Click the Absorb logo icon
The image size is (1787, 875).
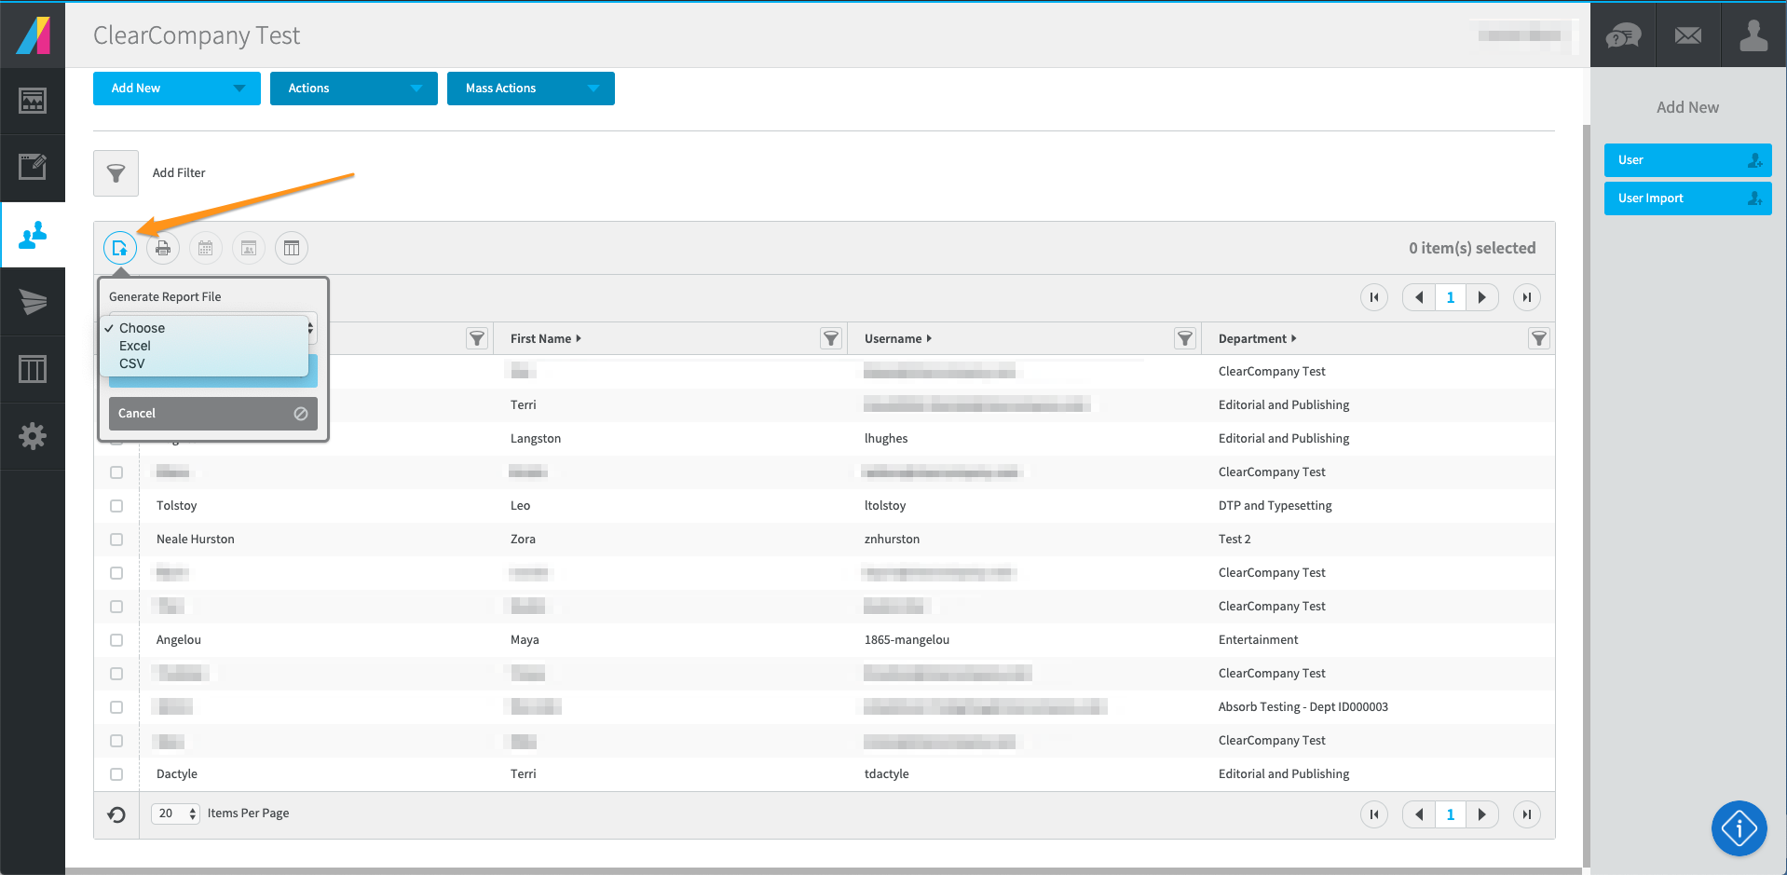point(33,34)
